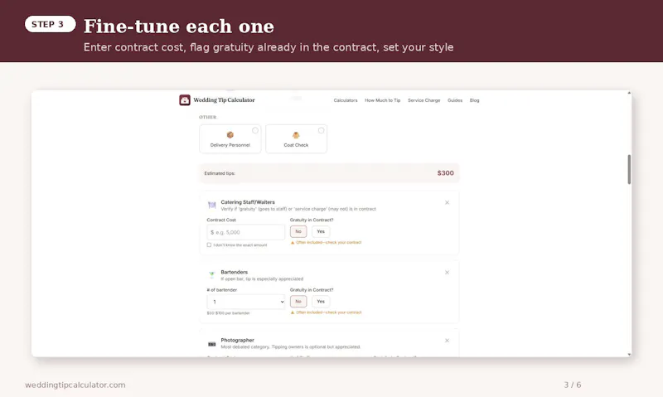Click the warning icon under Bartenders gratuity
663x397 pixels.
pos(293,312)
